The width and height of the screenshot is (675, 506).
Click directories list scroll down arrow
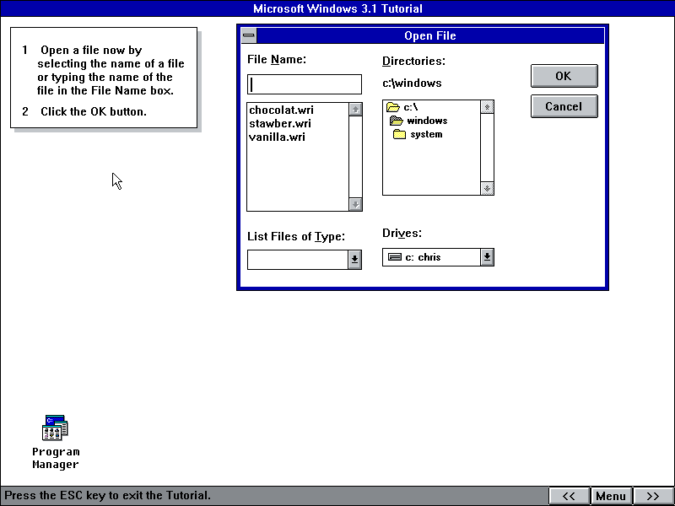pyautogui.click(x=487, y=188)
